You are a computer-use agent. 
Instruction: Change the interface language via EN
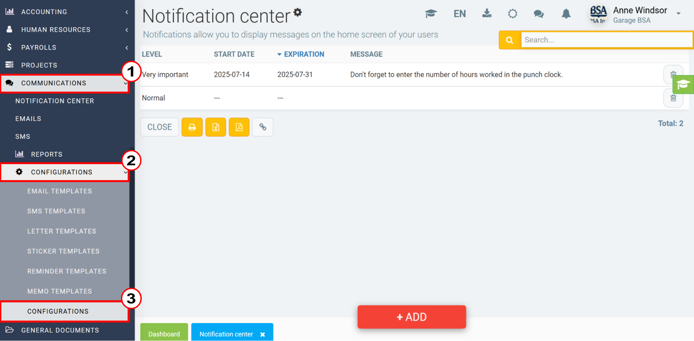459,13
